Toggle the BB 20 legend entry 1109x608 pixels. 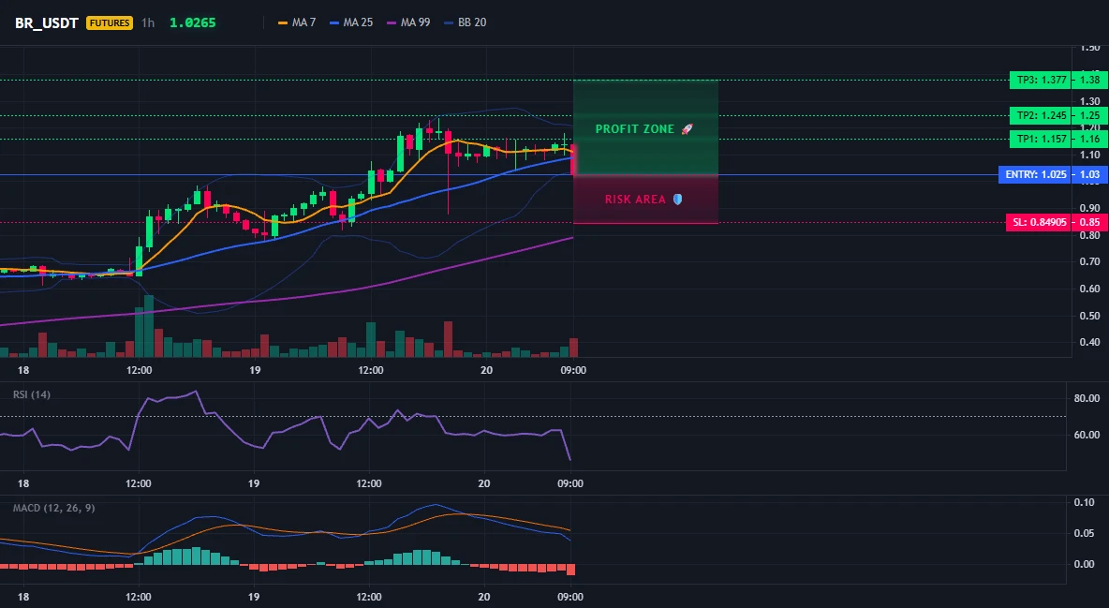[466, 22]
